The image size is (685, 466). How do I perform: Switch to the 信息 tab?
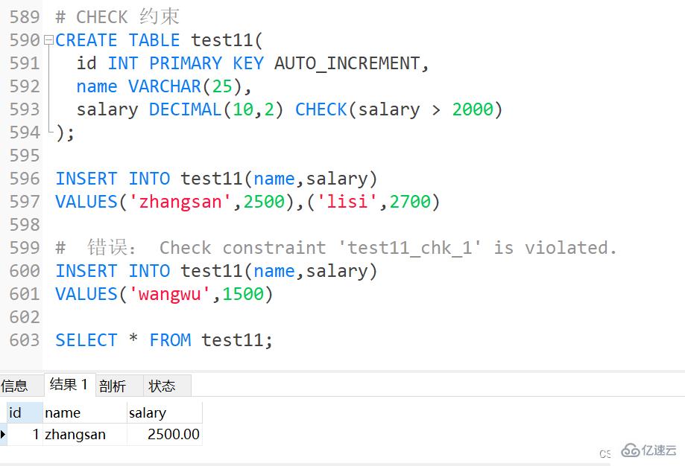[x=15, y=386]
